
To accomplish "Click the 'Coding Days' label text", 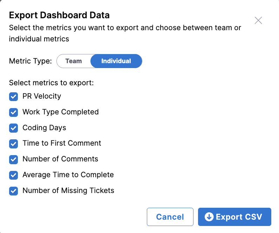I will (x=44, y=128).
